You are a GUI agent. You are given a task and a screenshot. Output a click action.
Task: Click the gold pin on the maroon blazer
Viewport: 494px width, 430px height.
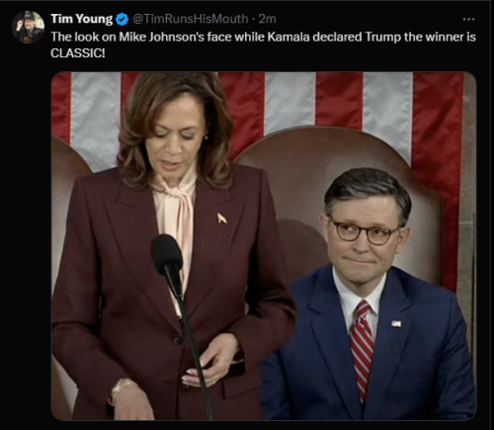click(x=221, y=217)
